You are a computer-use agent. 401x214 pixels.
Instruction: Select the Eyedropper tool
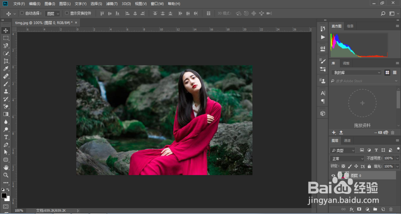[6, 69]
